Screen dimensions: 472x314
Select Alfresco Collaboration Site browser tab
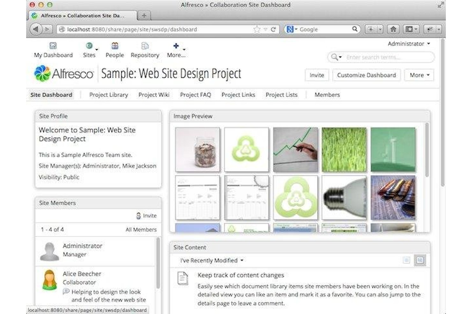[x=83, y=15]
